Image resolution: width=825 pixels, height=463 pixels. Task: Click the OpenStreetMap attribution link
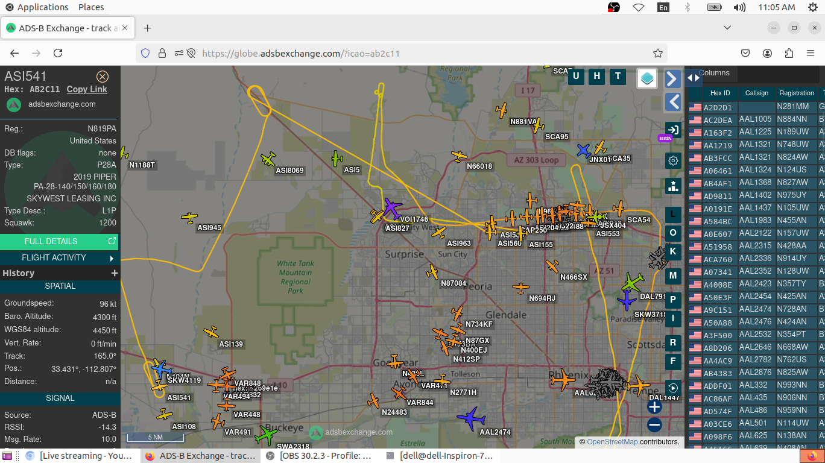(612, 442)
